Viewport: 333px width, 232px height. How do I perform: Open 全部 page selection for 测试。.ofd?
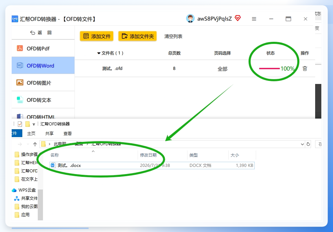point(222,69)
